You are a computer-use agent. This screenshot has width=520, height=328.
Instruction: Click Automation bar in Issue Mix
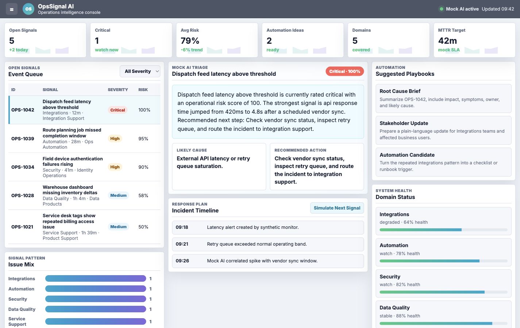pos(96,289)
